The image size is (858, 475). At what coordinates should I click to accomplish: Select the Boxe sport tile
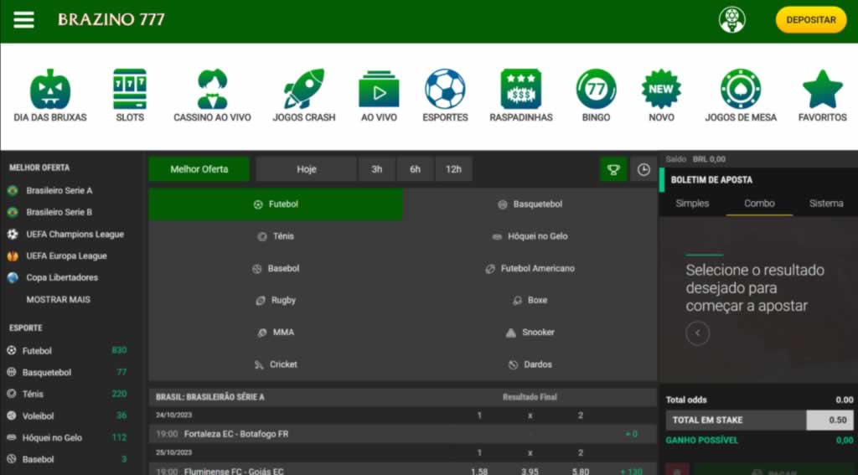pyautogui.click(x=530, y=301)
